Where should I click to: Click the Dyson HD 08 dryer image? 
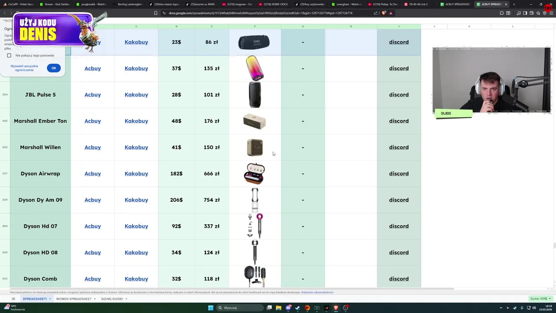(x=255, y=253)
